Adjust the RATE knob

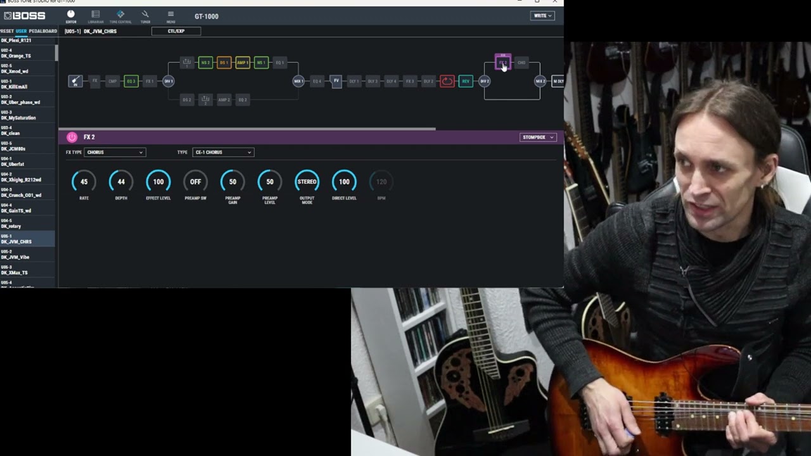[x=84, y=182]
